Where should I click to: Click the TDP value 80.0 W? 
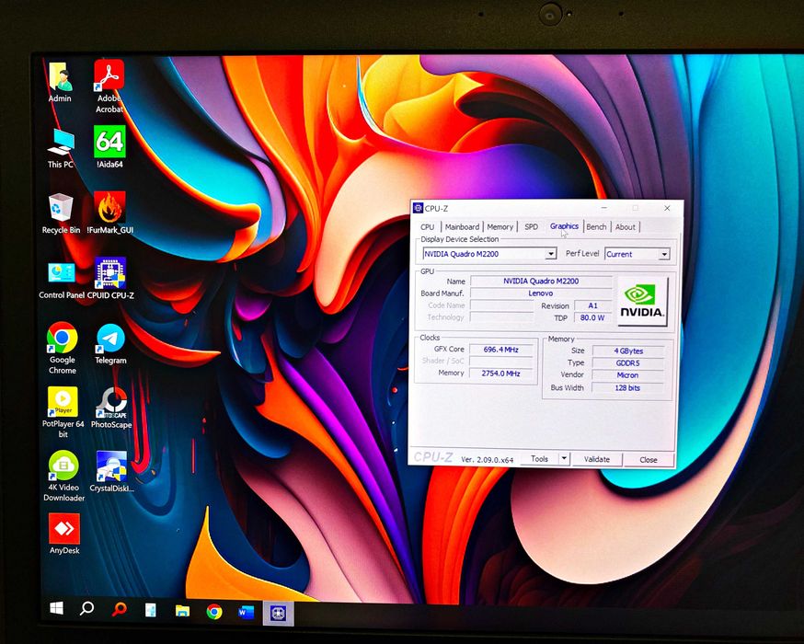coord(592,318)
